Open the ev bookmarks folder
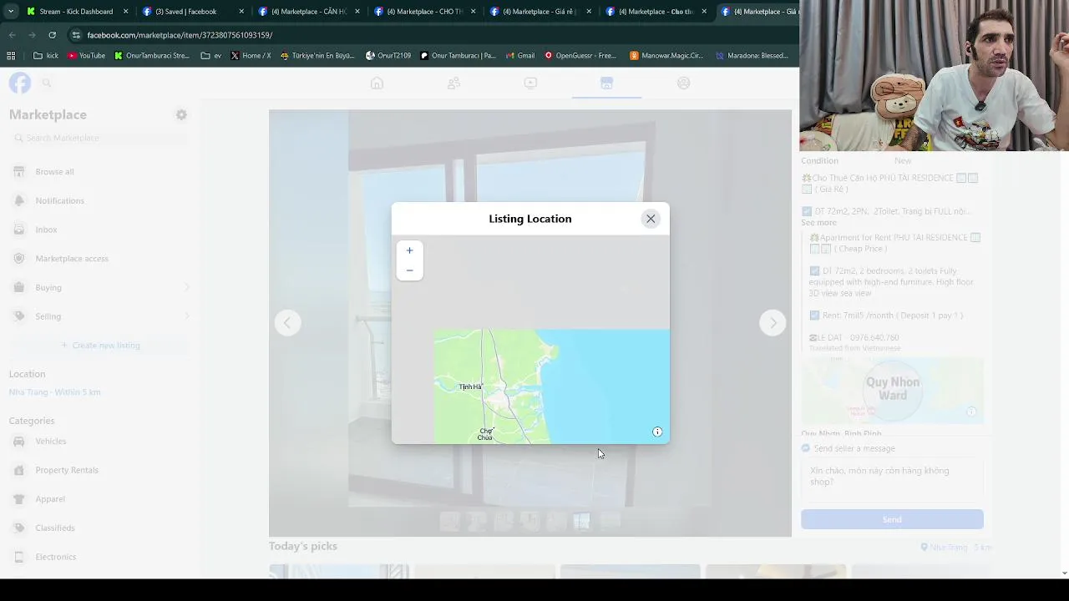The height and width of the screenshot is (601, 1069). [211, 56]
